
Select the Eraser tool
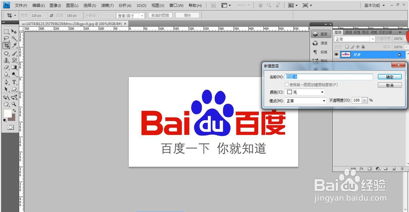click(6, 68)
